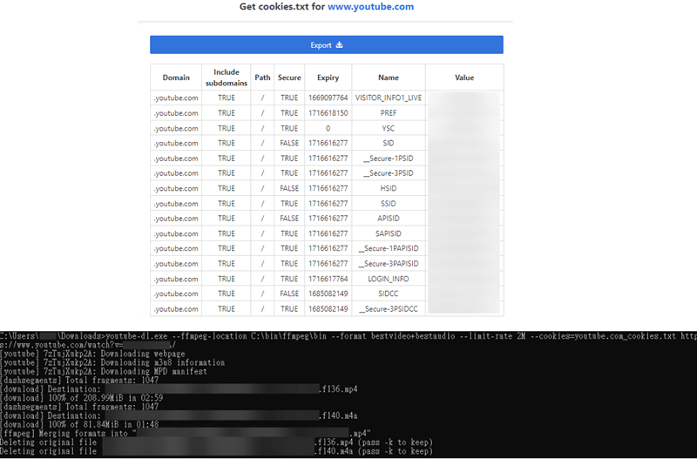Click the Include subdomains column header
The width and height of the screenshot is (697, 459).
227,78
